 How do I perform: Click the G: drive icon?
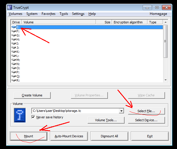pos(13,35)
